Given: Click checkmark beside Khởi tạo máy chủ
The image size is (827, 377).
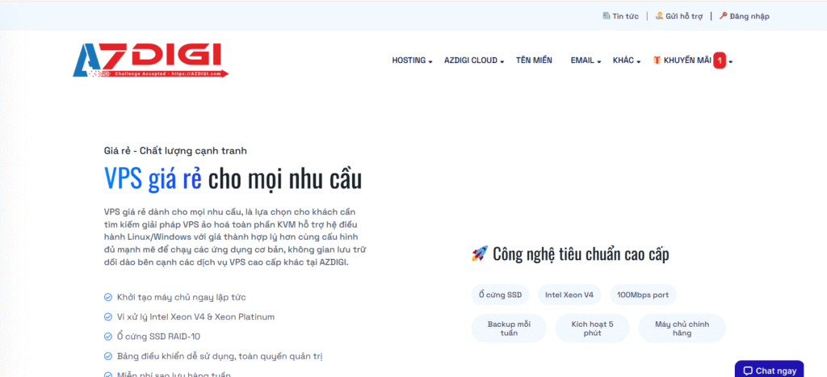Looking at the screenshot, I should tap(108, 297).
